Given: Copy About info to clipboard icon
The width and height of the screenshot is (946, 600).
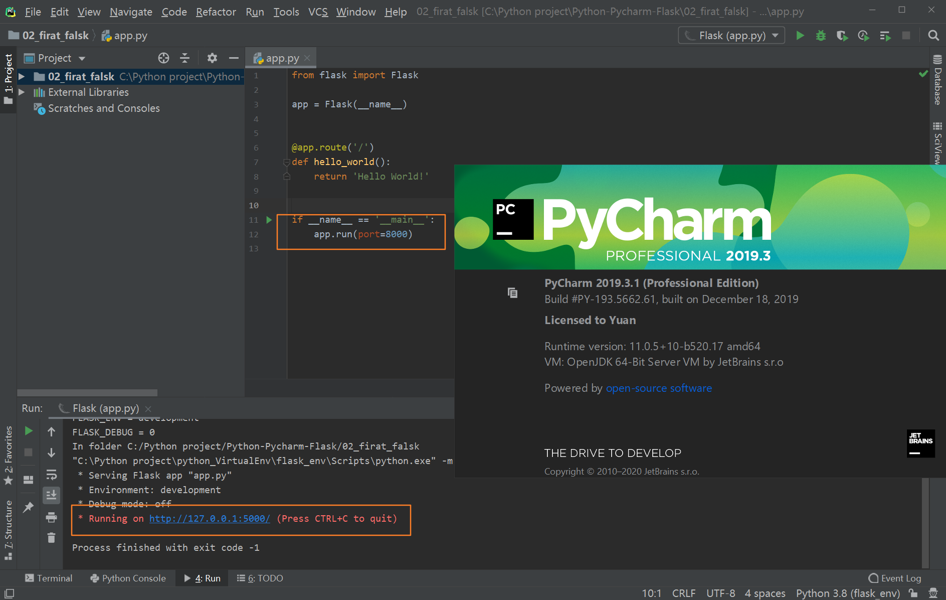Looking at the screenshot, I should (x=512, y=293).
